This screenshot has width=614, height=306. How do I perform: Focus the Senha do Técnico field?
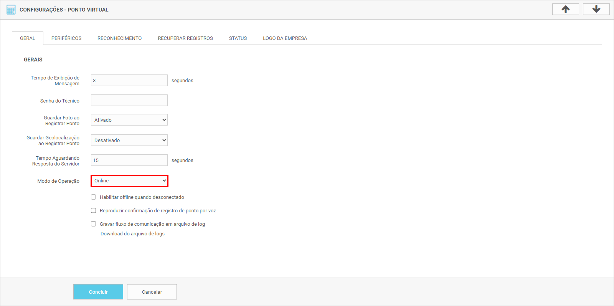pyautogui.click(x=129, y=100)
